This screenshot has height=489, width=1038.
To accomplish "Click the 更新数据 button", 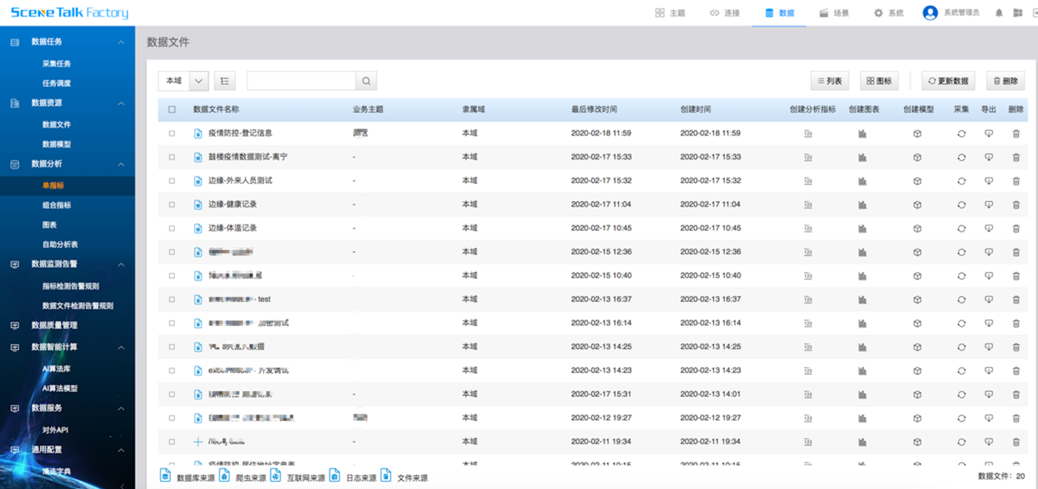I will (x=948, y=81).
